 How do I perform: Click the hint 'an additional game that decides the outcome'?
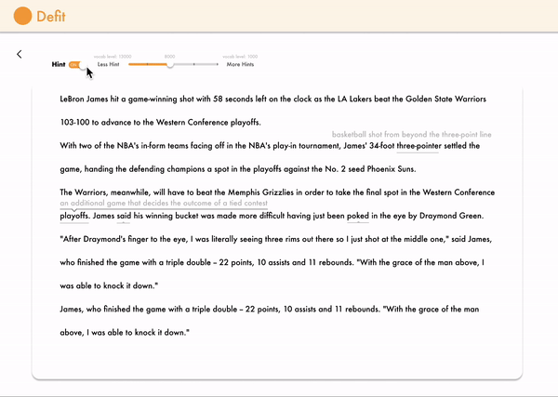point(164,203)
